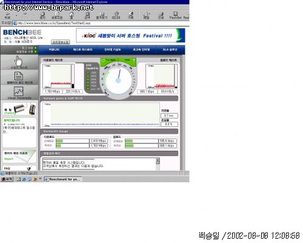
Task: Reload the page with the Refresh button
Action: [57, 15]
